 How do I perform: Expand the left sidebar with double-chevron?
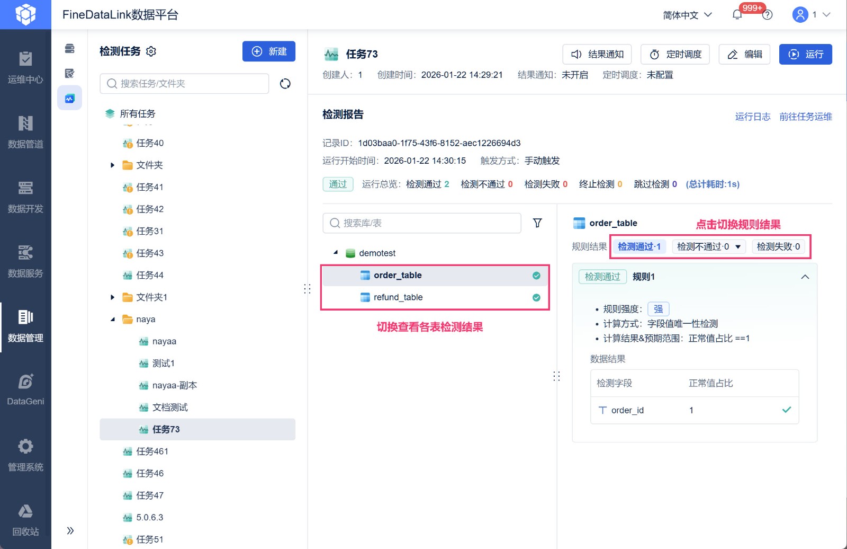click(70, 530)
